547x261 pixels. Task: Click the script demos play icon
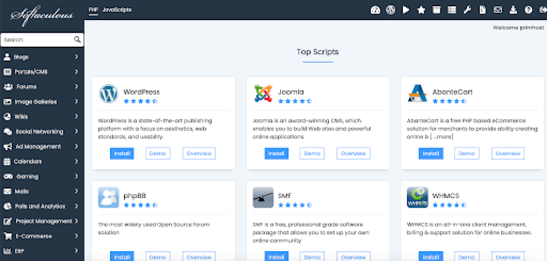click(x=406, y=10)
